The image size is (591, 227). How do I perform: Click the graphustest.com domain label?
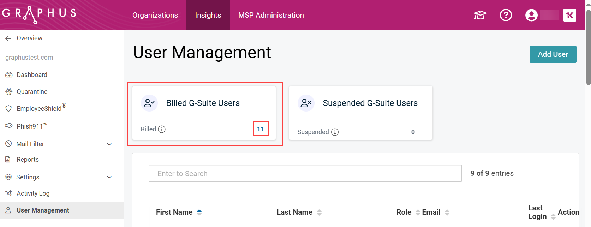(29, 58)
